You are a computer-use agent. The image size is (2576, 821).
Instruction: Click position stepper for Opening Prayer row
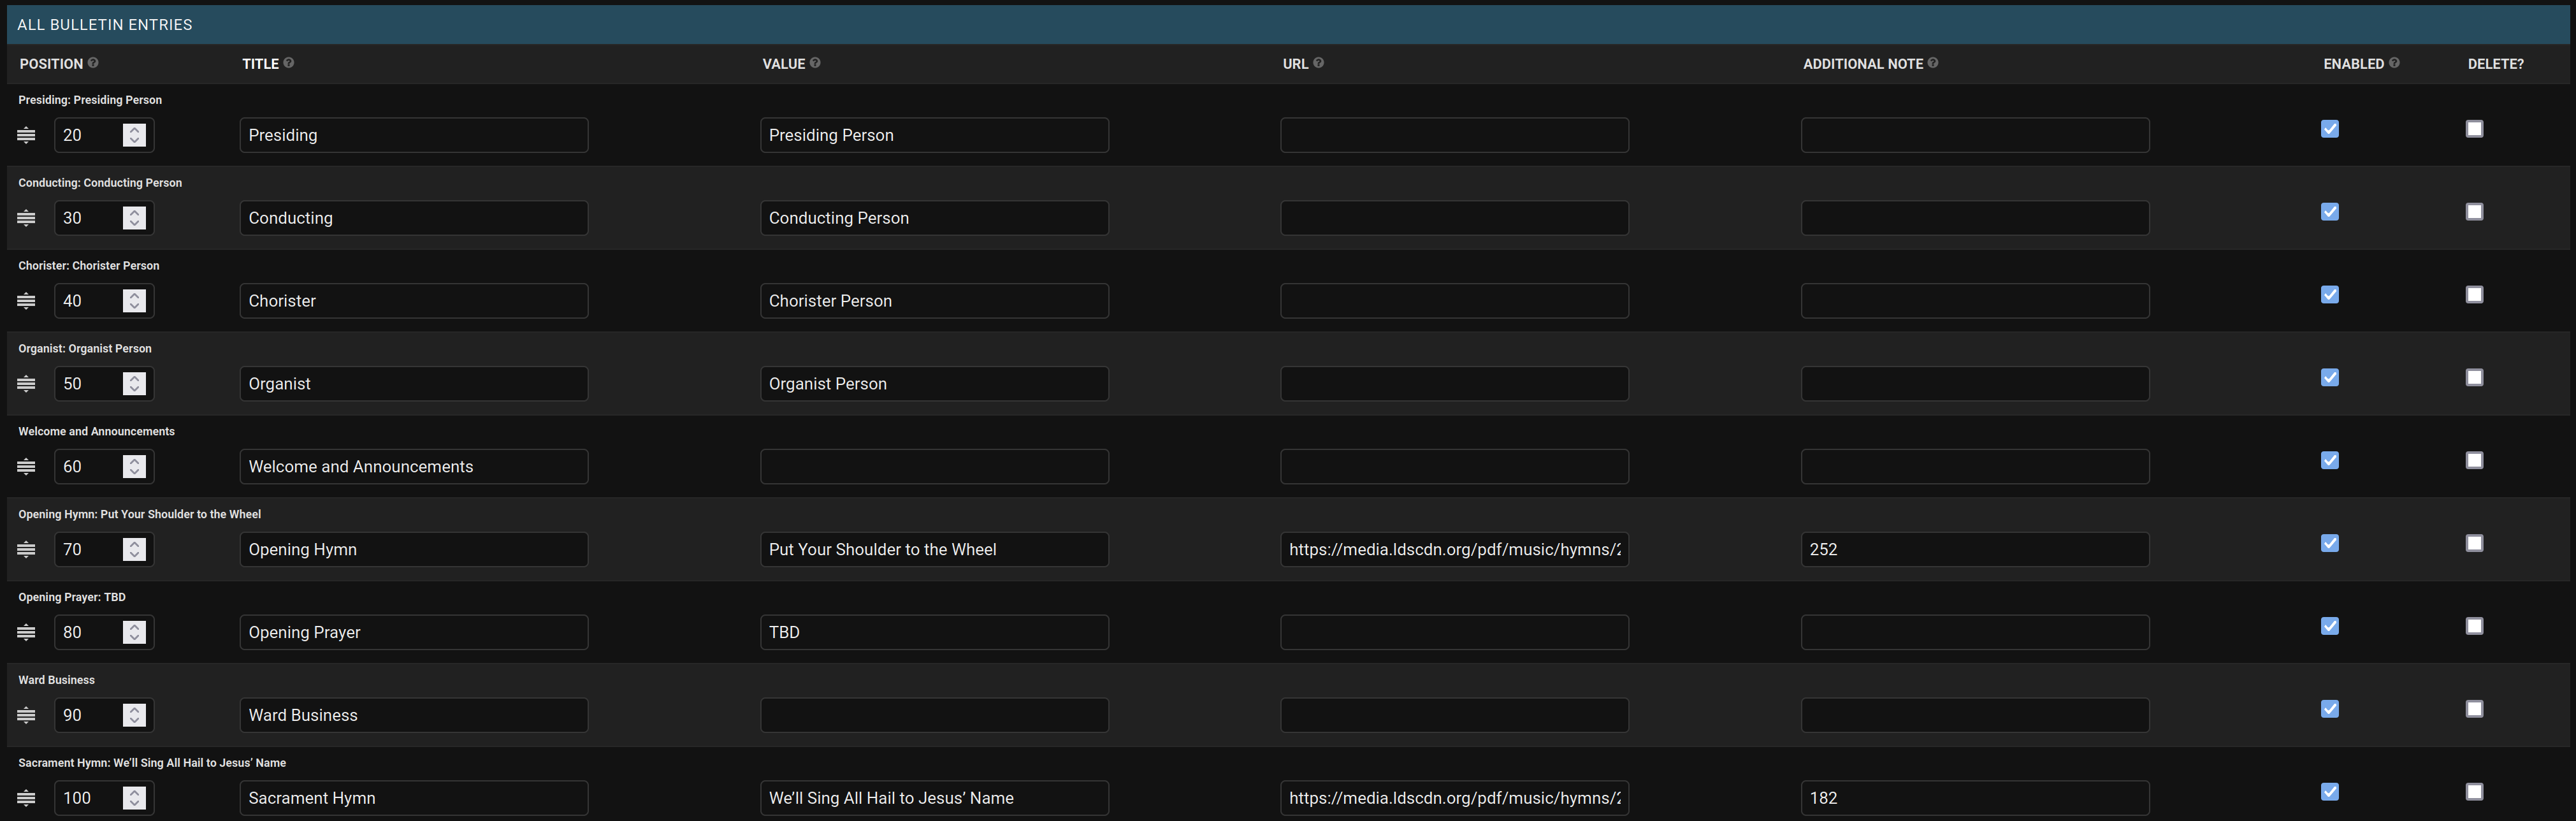point(134,632)
